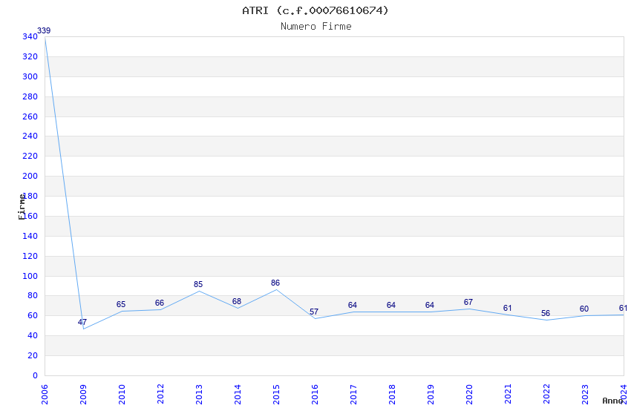Click the data label 61 above year 2024
This screenshot has height=408, width=631.
(623, 308)
